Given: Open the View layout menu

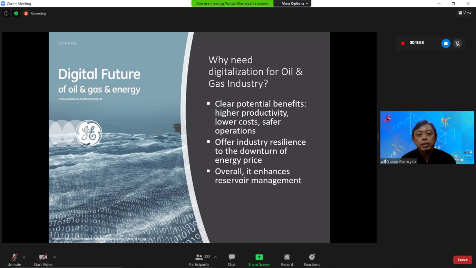Looking at the screenshot, I should [x=465, y=13].
